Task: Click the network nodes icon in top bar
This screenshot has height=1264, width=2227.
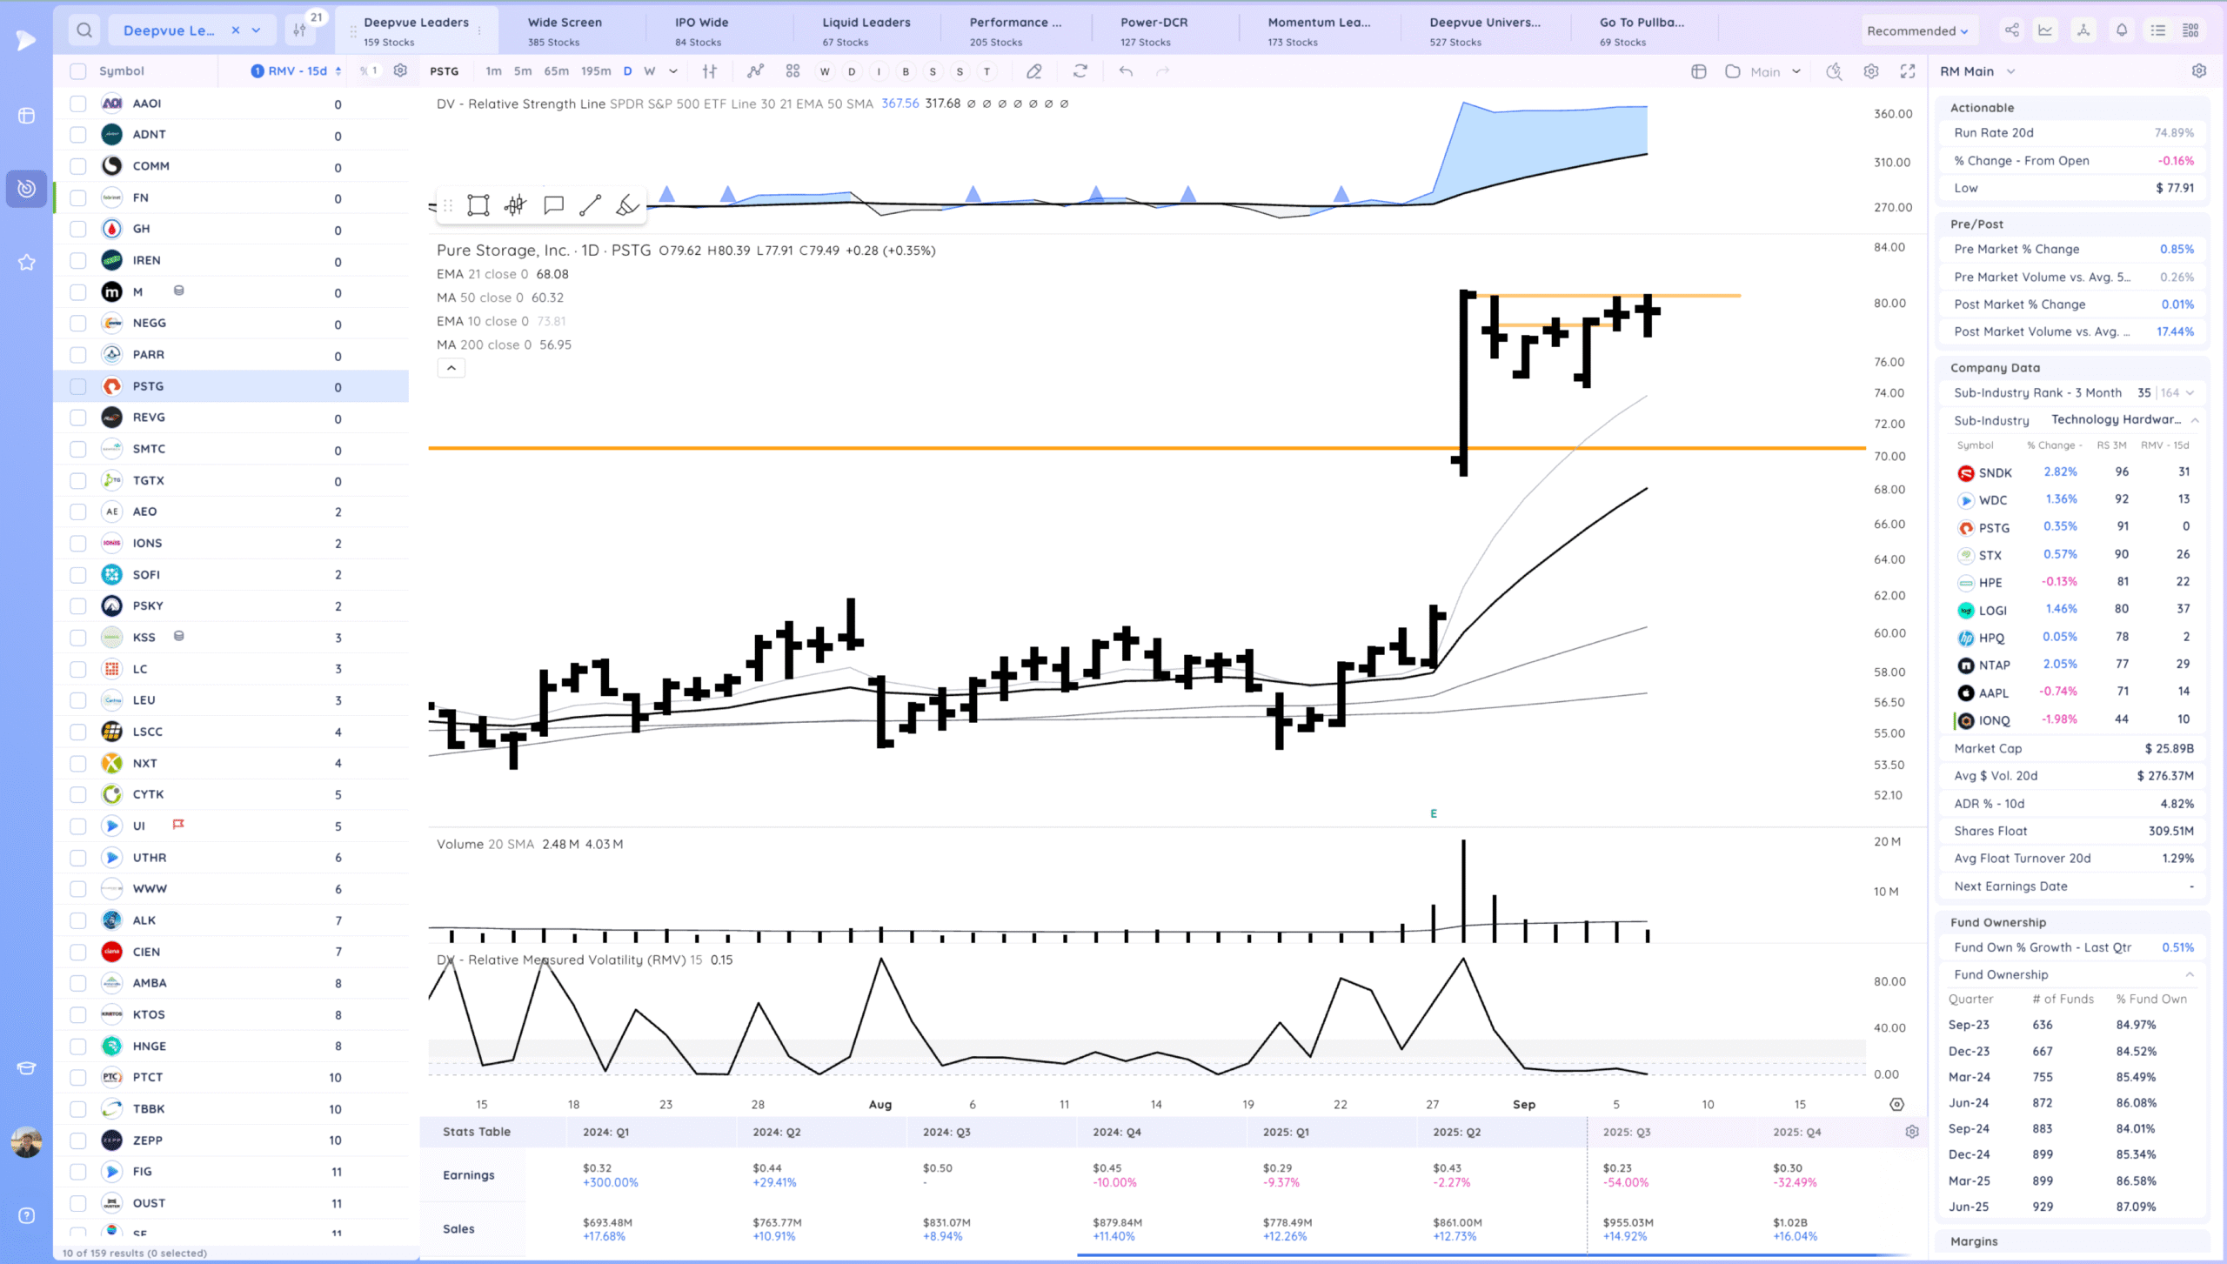Action: [x=2083, y=30]
